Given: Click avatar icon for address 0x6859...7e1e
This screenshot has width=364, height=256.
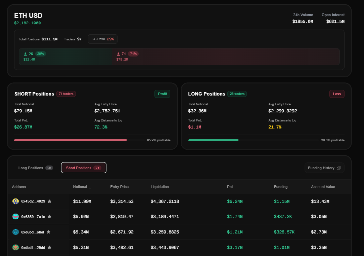Looking at the screenshot, I should point(15,217).
